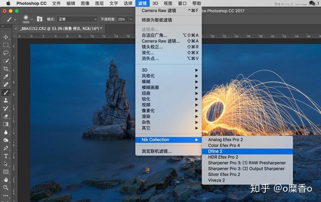Select the Type tool
321x202 pixels.
[6, 156]
